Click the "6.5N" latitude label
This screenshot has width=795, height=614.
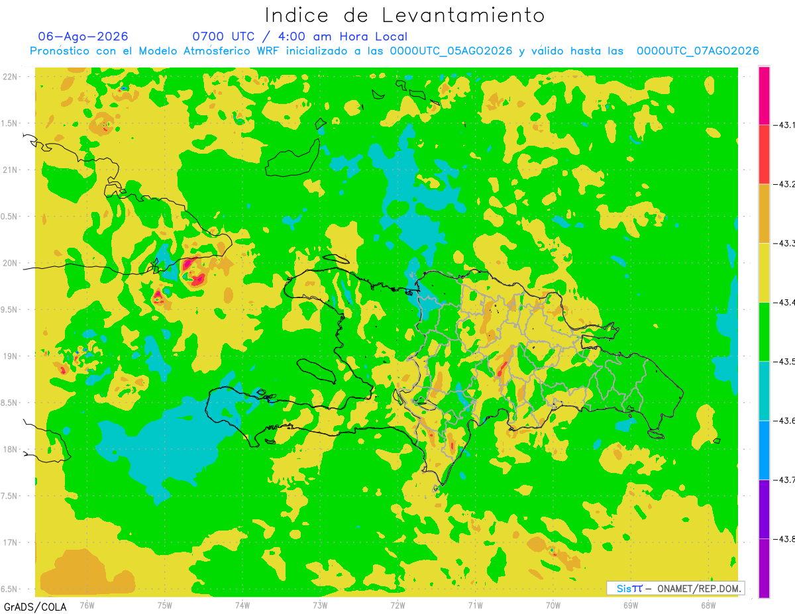(x=10, y=589)
